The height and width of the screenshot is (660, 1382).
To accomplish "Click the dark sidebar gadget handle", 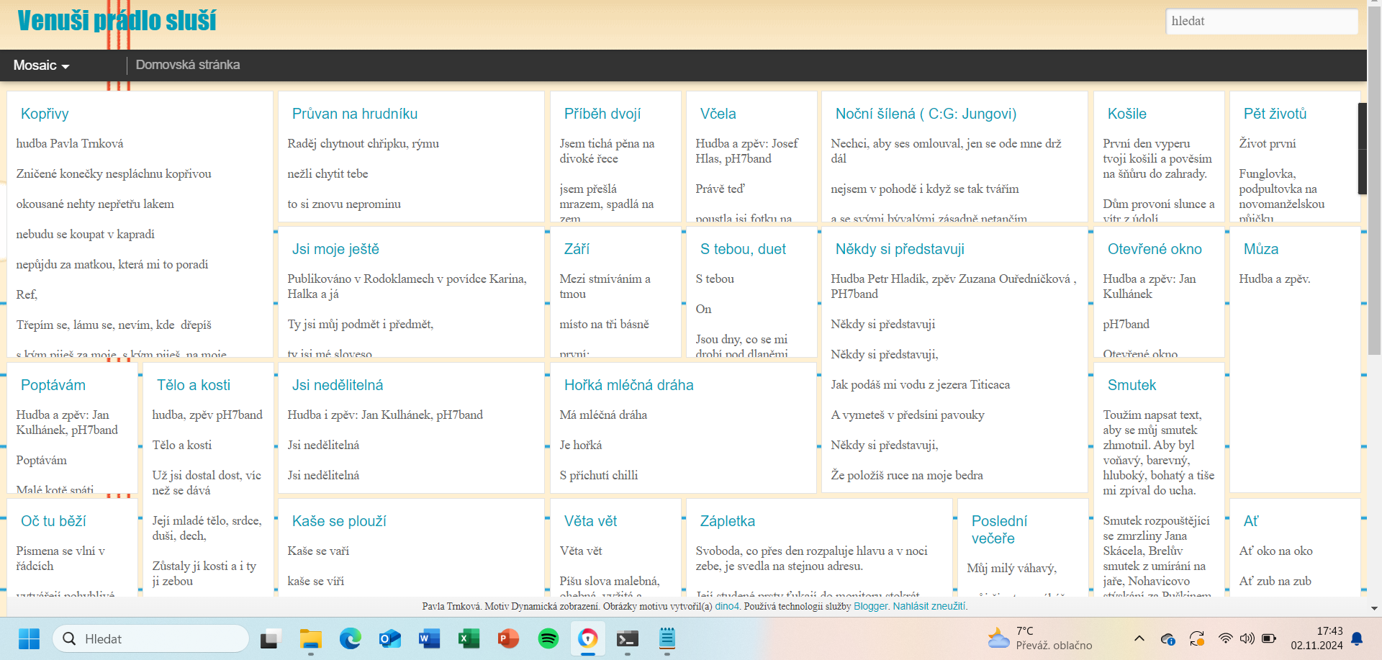I will point(1362,148).
